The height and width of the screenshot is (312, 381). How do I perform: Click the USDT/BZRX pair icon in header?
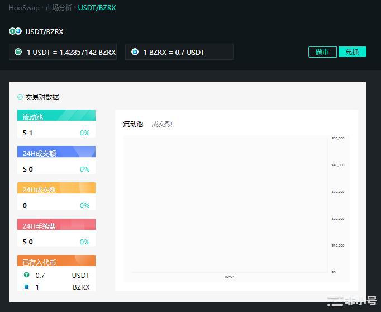[x=15, y=31]
